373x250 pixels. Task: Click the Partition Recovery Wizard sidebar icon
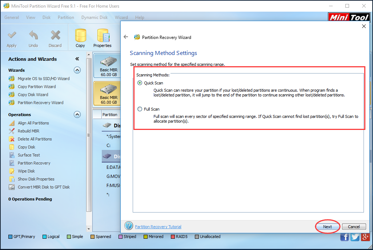coord(12,103)
